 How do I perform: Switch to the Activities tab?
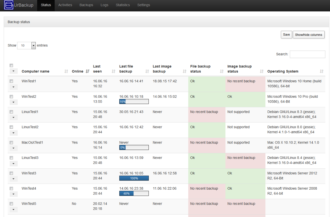pyautogui.click(x=65, y=5)
